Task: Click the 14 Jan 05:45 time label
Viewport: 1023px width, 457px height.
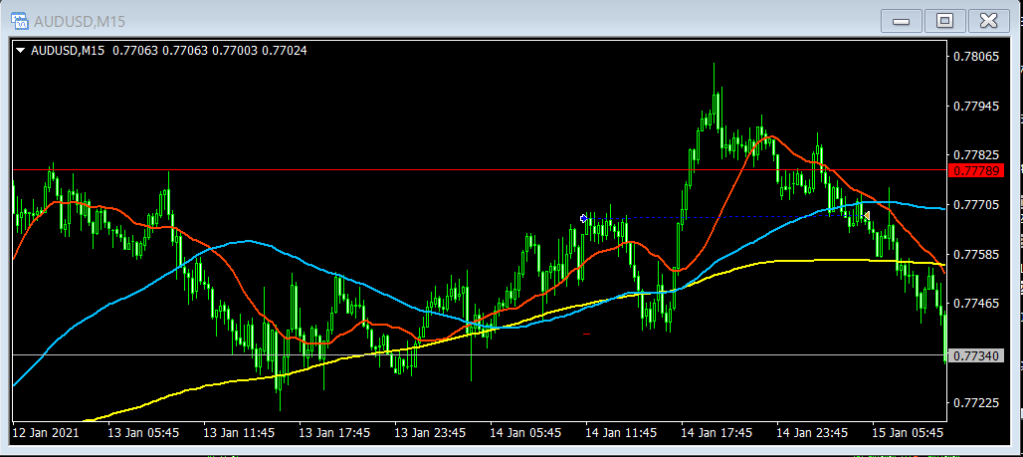Action: pyautogui.click(x=525, y=433)
